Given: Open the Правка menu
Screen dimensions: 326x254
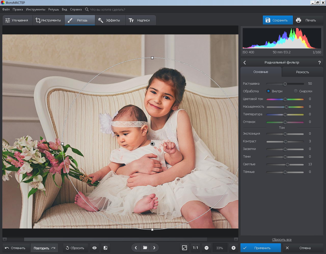Looking at the screenshot, I should click(18, 9).
